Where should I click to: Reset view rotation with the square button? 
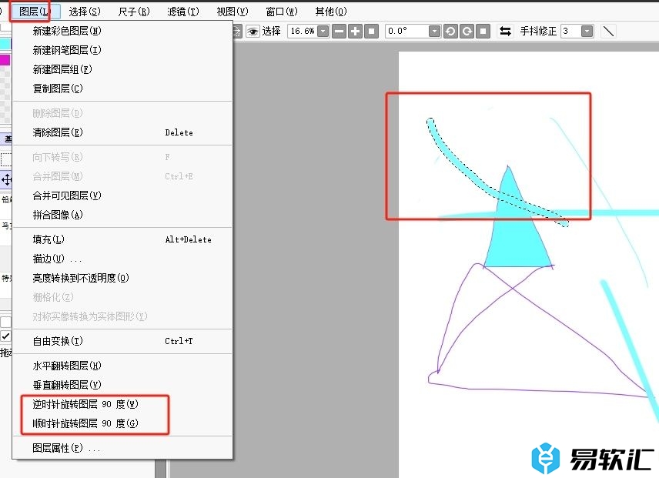[483, 31]
